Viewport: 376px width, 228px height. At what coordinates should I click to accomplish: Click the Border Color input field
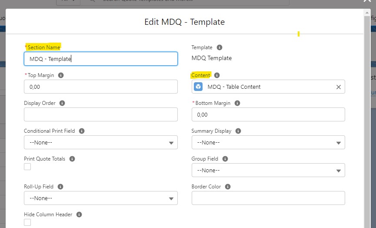[268, 198]
